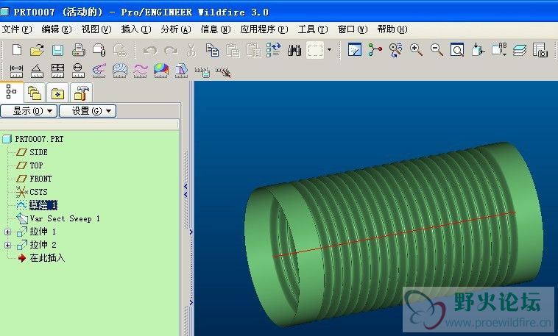The height and width of the screenshot is (336, 558).
Task: Open the 文件(F) menu
Action: pyautogui.click(x=17, y=29)
